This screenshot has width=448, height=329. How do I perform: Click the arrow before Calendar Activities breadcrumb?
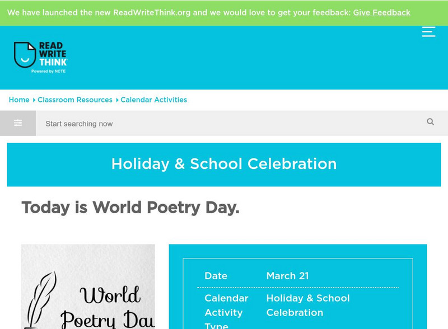click(117, 100)
